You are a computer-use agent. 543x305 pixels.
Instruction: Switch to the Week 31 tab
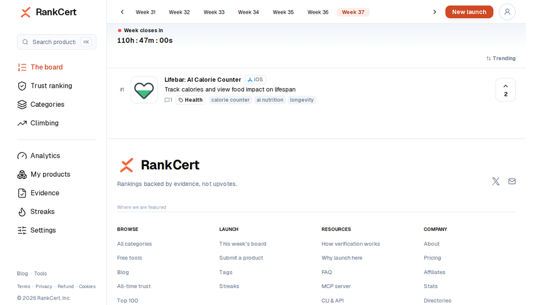point(145,12)
